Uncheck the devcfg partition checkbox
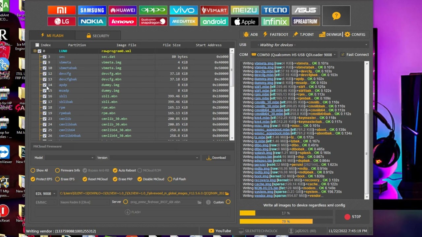This screenshot has width=422, height=237. click(x=45, y=74)
